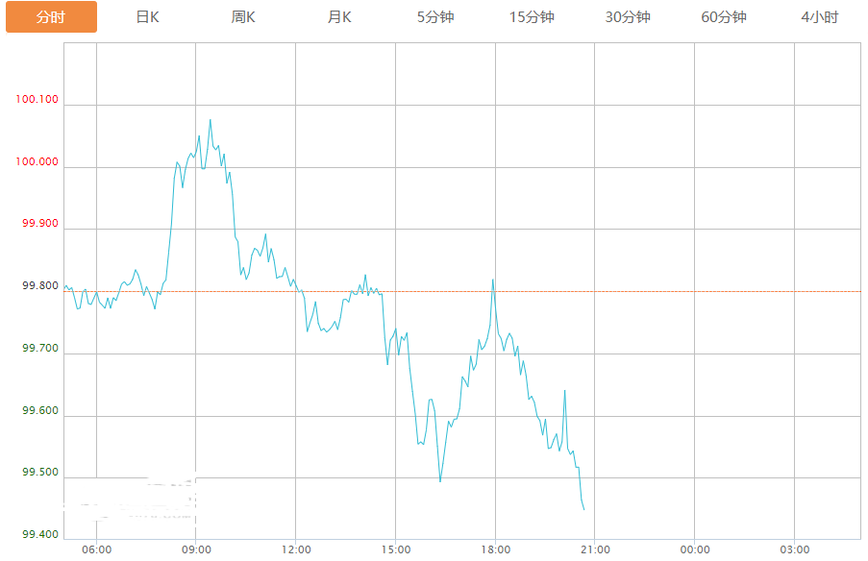Click the 99.800 price axis label
Image resolution: width=868 pixels, height=561 pixels.
click(x=39, y=286)
